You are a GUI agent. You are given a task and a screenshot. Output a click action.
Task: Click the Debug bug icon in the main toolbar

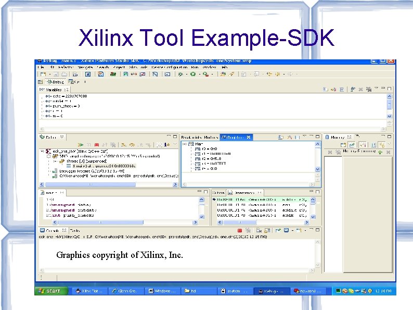pyautogui.click(x=180, y=75)
